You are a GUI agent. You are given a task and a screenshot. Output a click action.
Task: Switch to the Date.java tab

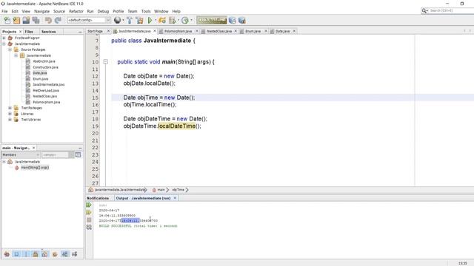282,31
